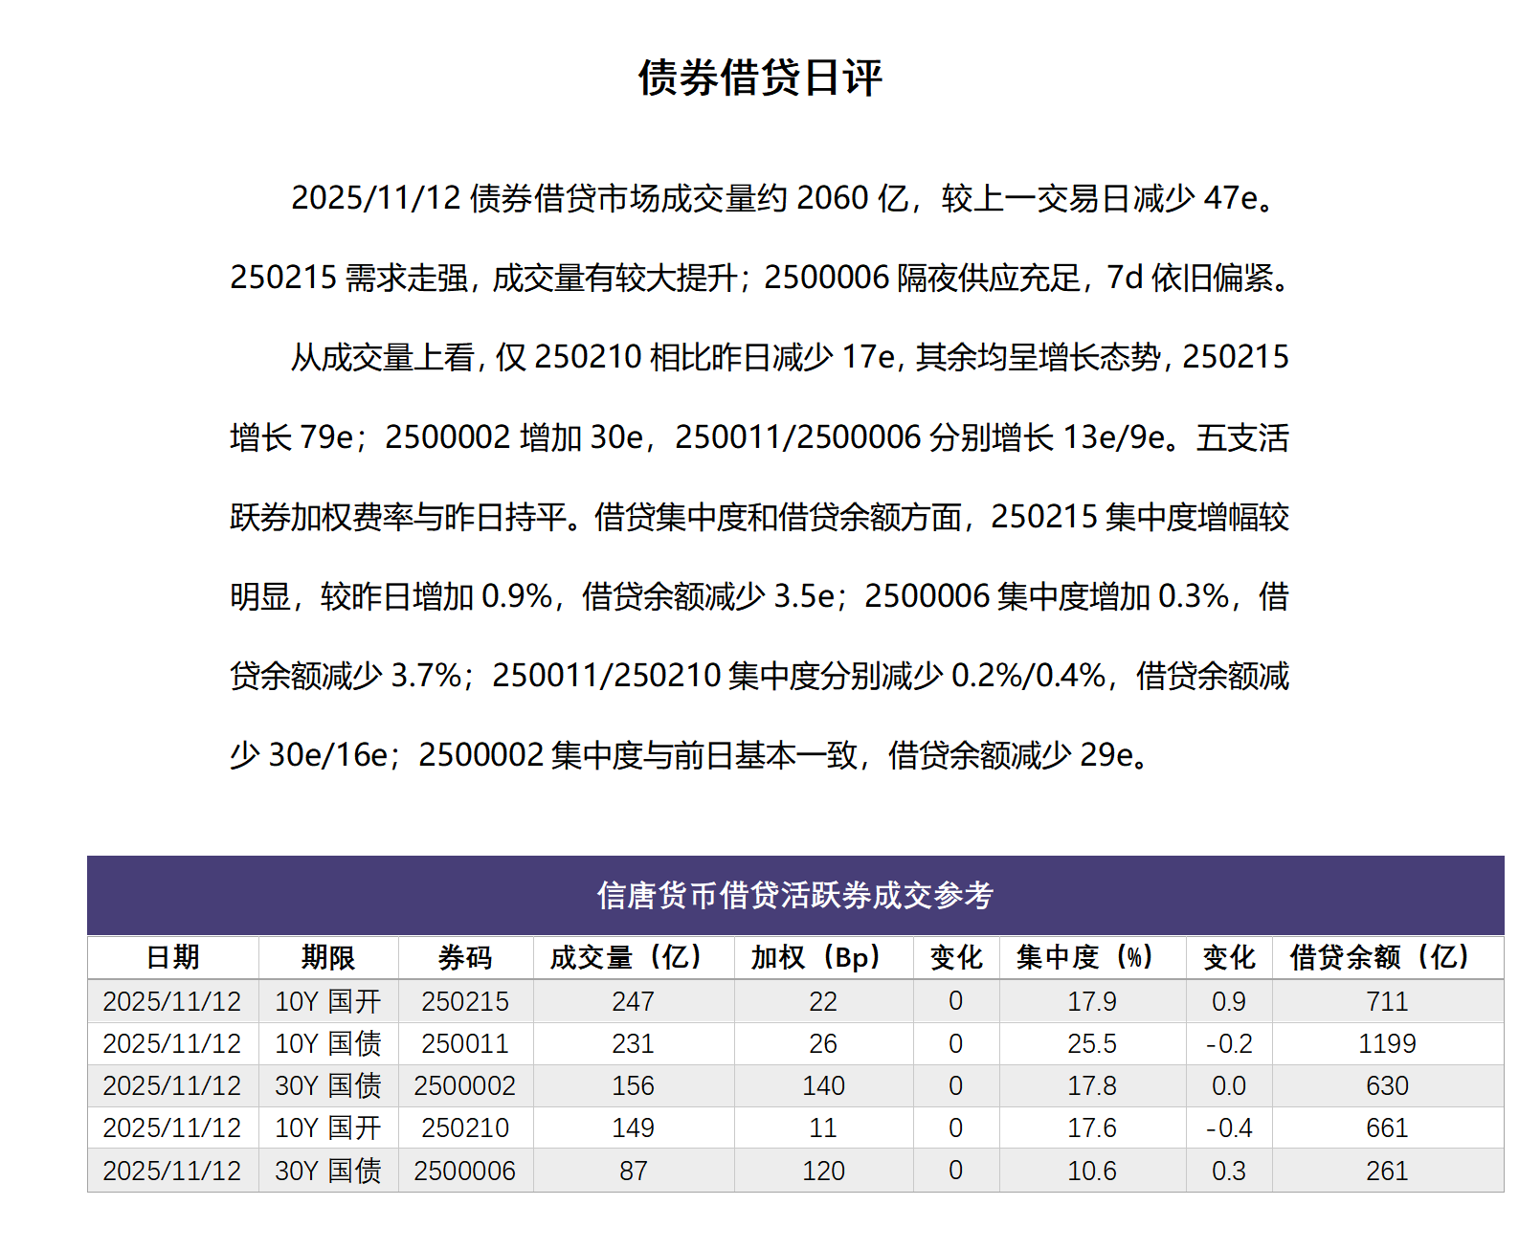Select bond code 2500006 in the table
Screen dimensions: 1519x1250
coord(464,1171)
